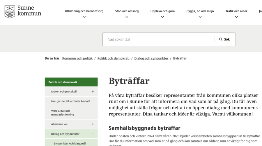
Task: Select Bygga, bo och miljö menu item
Action: (x=200, y=11)
